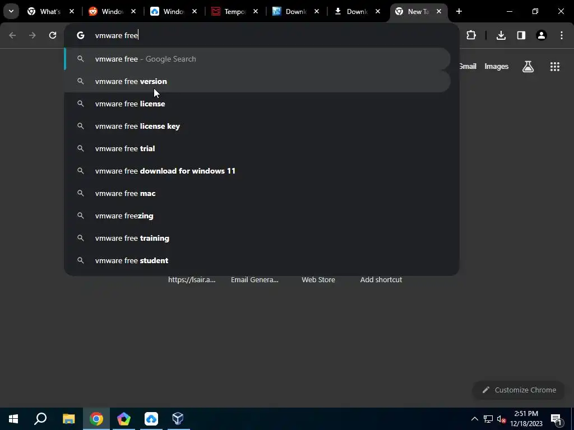Select "vmware free download for windows 11" suggestion
This screenshot has width=574, height=430.
pos(257,171)
